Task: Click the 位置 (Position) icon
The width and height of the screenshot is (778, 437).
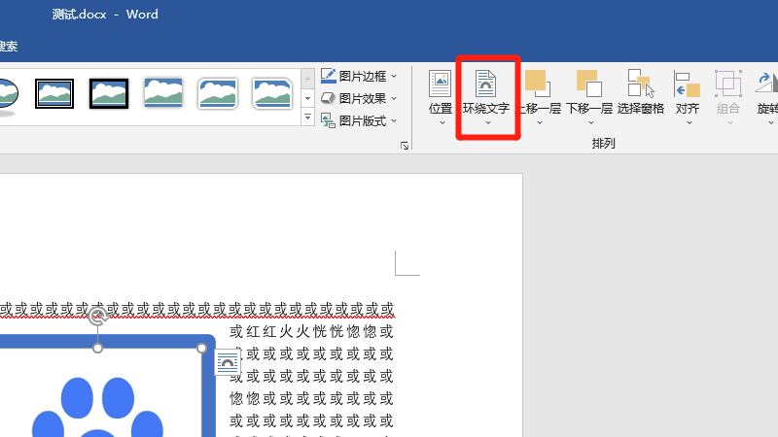Action: click(x=441, y=84)
